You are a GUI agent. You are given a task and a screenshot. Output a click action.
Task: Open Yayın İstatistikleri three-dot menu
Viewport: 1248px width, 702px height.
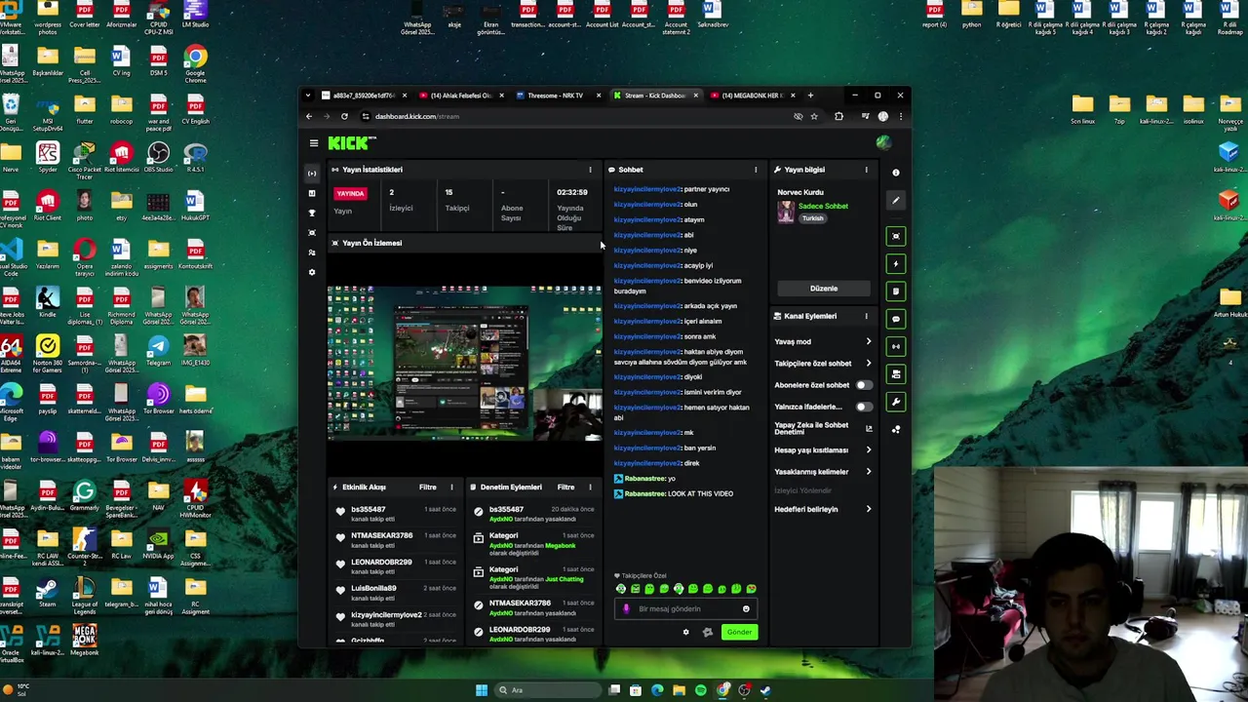(590, 170)
